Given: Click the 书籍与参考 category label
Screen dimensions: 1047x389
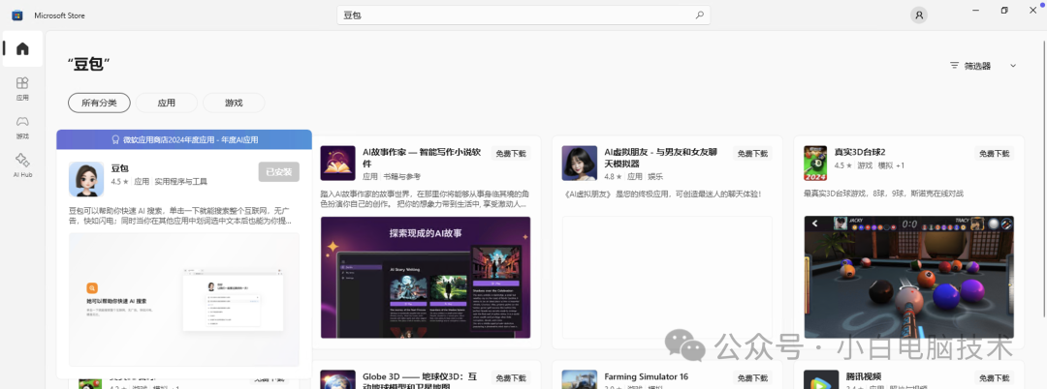Looking at the screenshot, I should pyautogui.click(x=402, y=176).
